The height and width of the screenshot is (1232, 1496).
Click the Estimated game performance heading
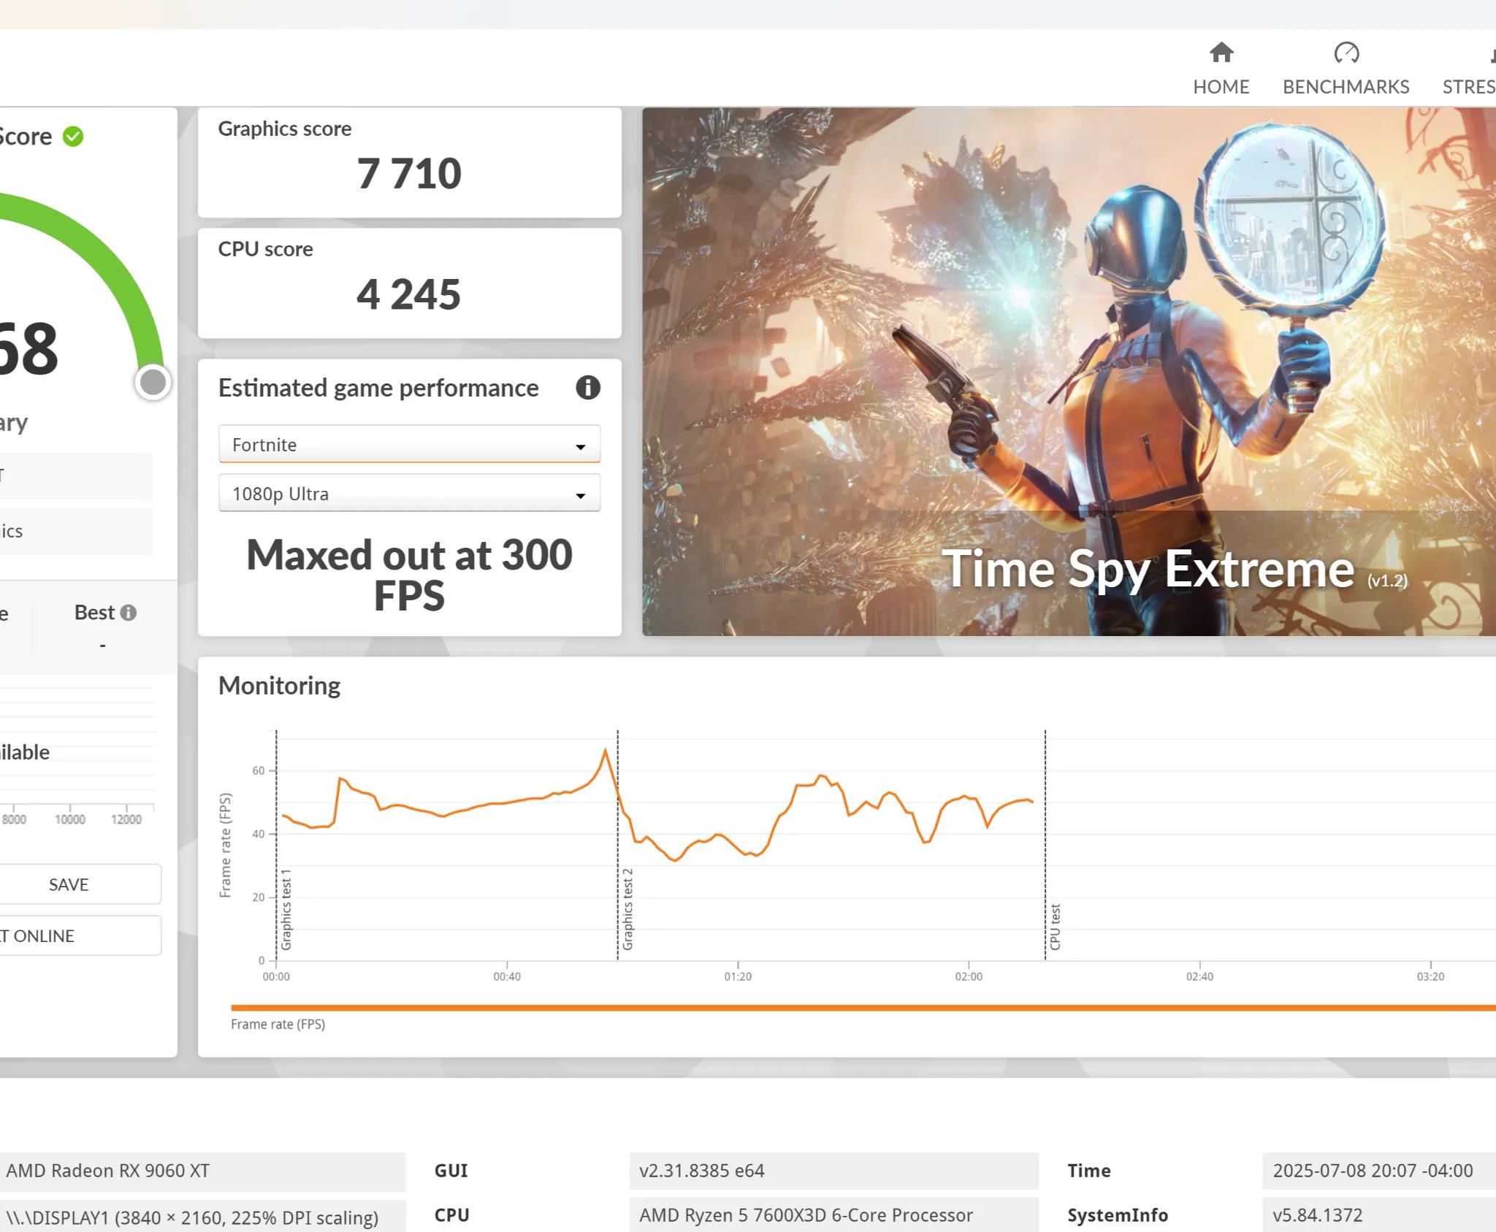pos(378,388)
